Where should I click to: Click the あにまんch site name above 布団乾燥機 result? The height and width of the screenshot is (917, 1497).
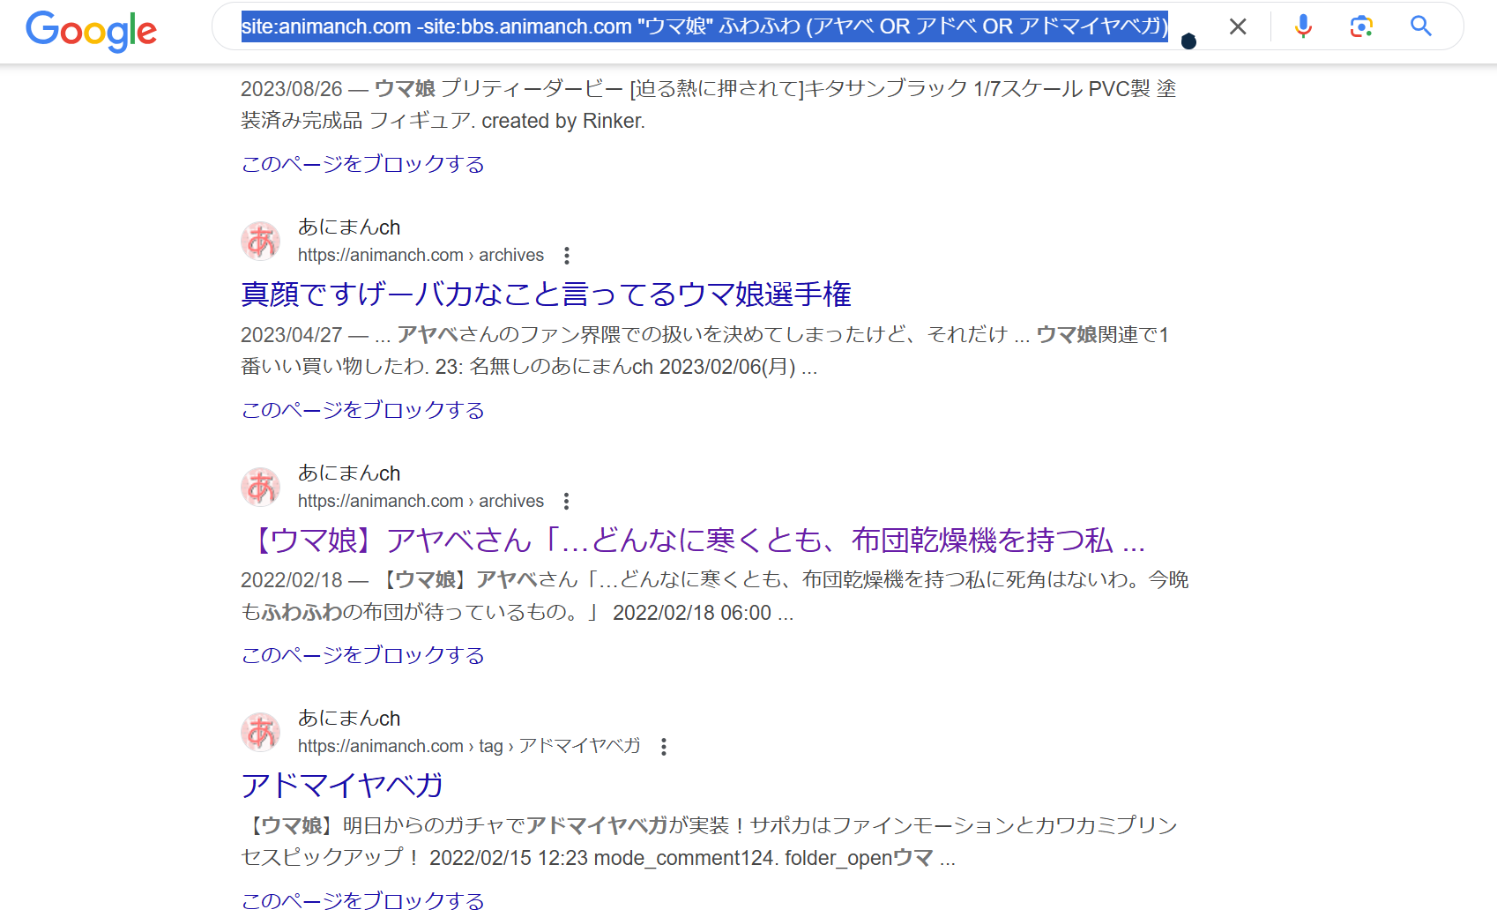(349, 473)
